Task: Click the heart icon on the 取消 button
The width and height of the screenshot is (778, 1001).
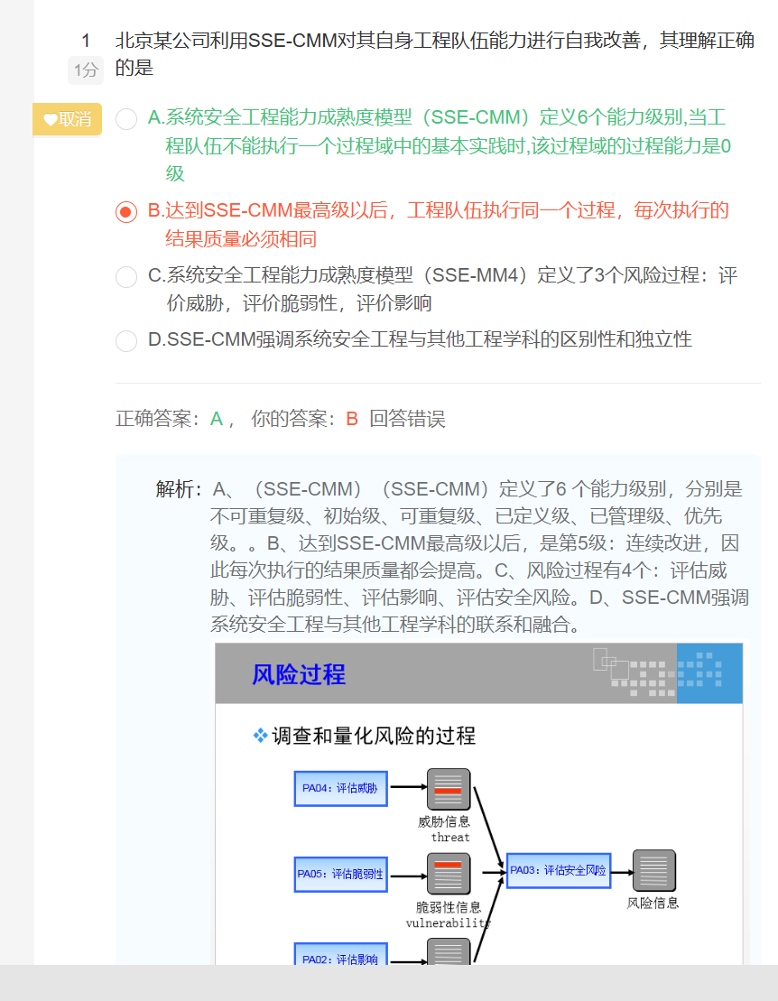Action: coord(51,119)
